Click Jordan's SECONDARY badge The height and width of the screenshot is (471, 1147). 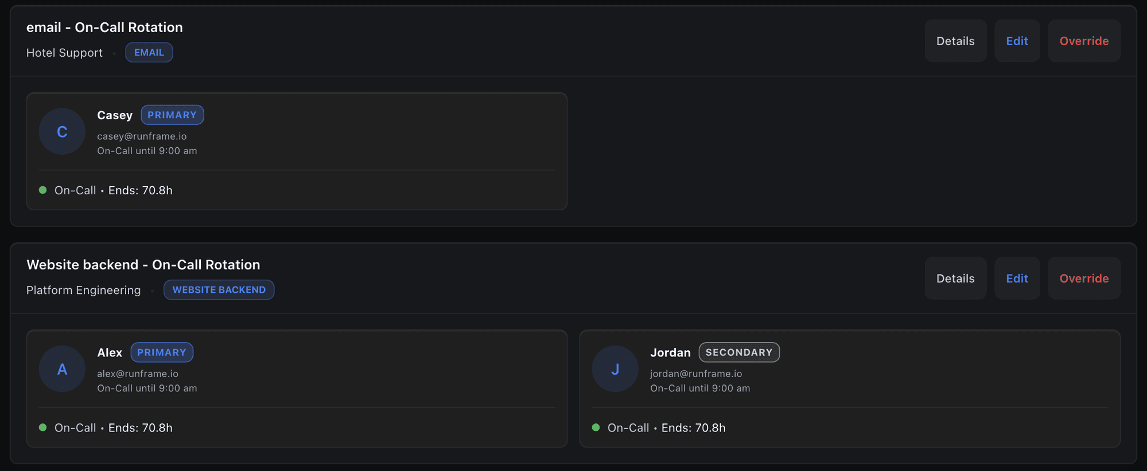(739, 352)
